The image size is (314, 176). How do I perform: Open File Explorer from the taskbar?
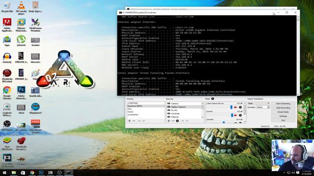tap(14, 173)
